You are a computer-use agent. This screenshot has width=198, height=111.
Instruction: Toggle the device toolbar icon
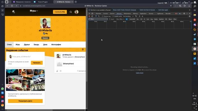[x=92, y=14]
